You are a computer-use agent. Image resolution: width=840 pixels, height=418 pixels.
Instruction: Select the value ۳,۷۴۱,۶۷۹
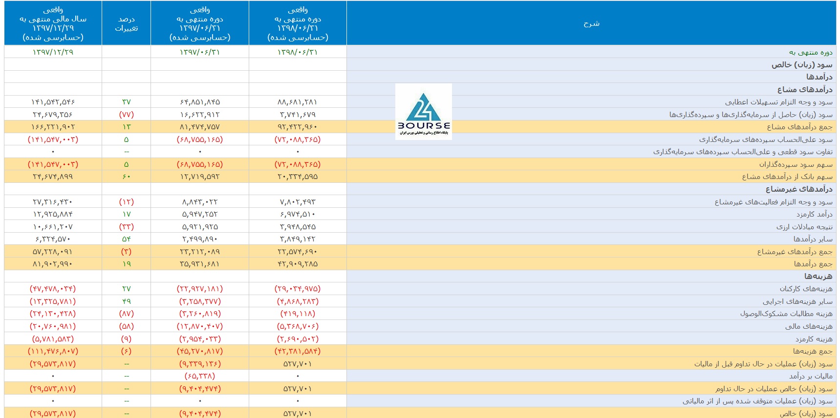(x=298, y=115)
